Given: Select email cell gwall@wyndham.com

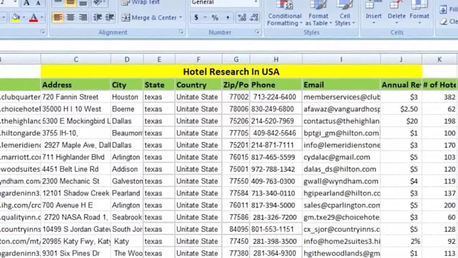Looking at the screenshot, I should point(341,181).
